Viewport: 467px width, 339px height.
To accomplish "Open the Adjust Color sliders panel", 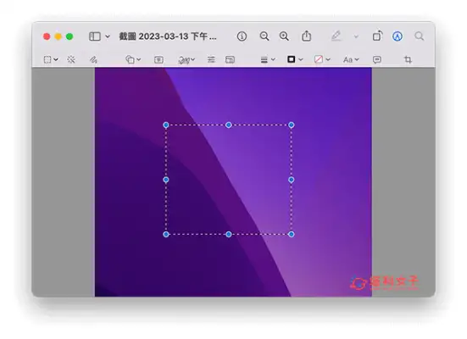I will [x=211, y=59].
